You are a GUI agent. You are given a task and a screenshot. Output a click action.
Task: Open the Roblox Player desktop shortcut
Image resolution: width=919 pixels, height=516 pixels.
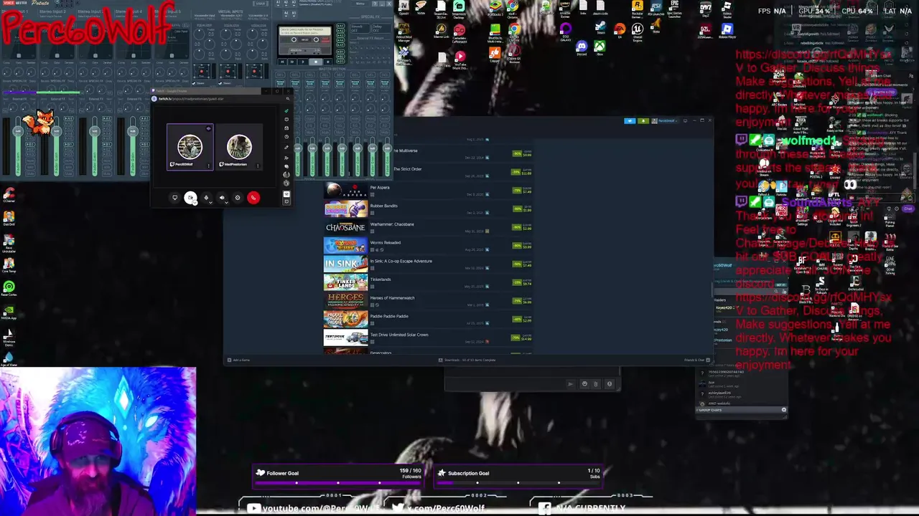point(727,32)
